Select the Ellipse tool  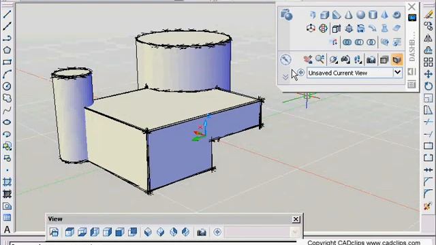tap(7, 122)
